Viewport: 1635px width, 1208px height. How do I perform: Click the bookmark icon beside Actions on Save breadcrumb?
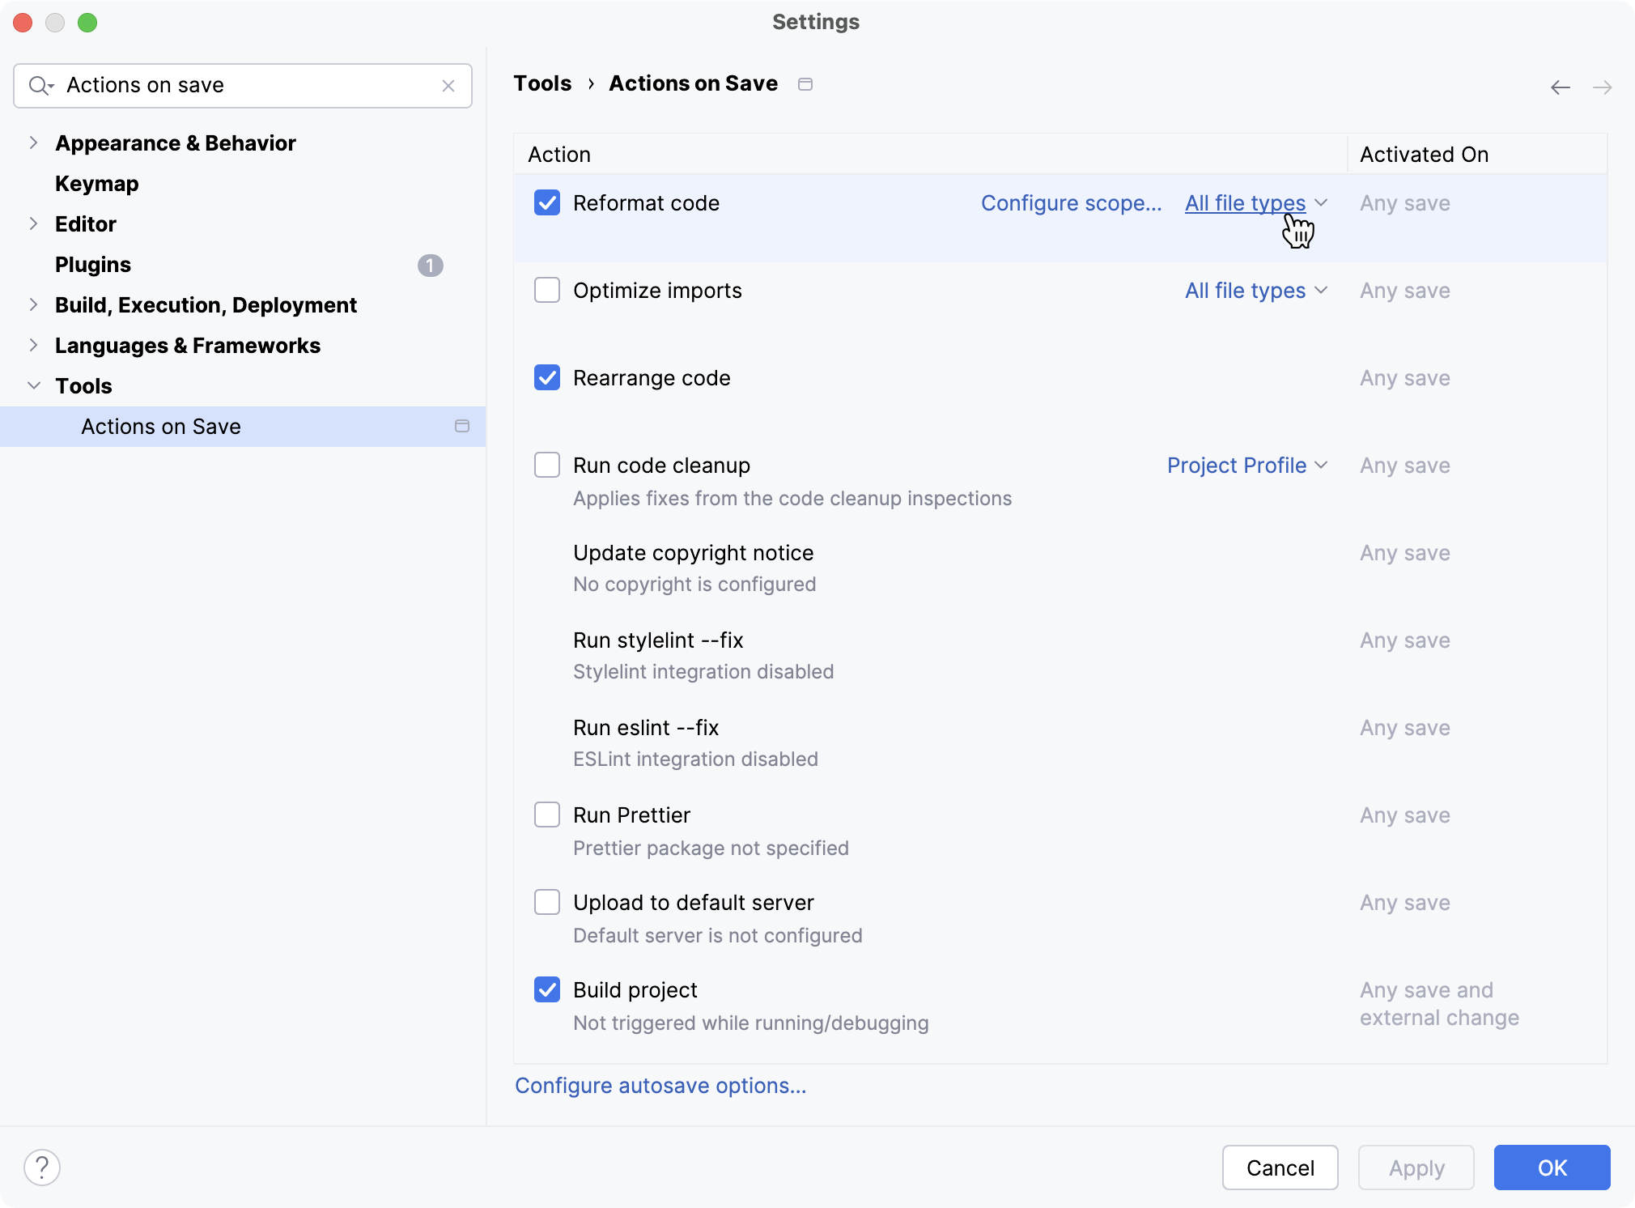click(x=805, y=83)
